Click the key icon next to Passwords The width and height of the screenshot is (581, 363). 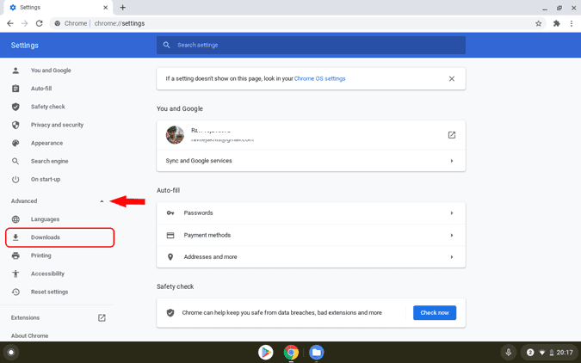coord(170,213)
